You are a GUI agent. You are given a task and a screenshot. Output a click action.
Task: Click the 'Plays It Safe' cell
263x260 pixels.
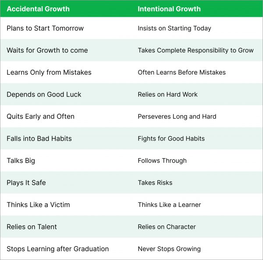pyautogui.click(x=26, y=183)
